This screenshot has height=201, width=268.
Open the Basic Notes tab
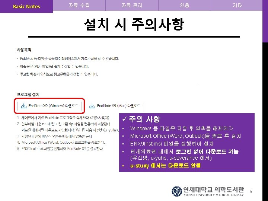pos(26,6)
